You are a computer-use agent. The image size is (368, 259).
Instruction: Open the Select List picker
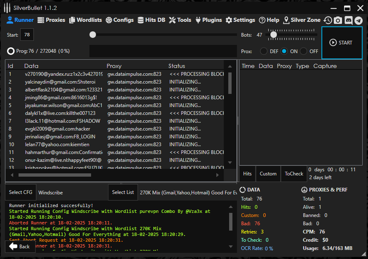pos(123,192)
